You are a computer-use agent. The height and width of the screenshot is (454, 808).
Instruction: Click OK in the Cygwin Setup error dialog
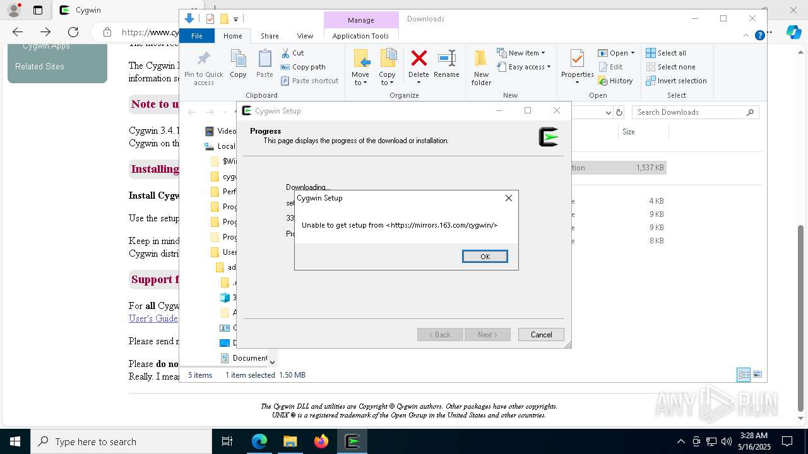click(485, 256)
